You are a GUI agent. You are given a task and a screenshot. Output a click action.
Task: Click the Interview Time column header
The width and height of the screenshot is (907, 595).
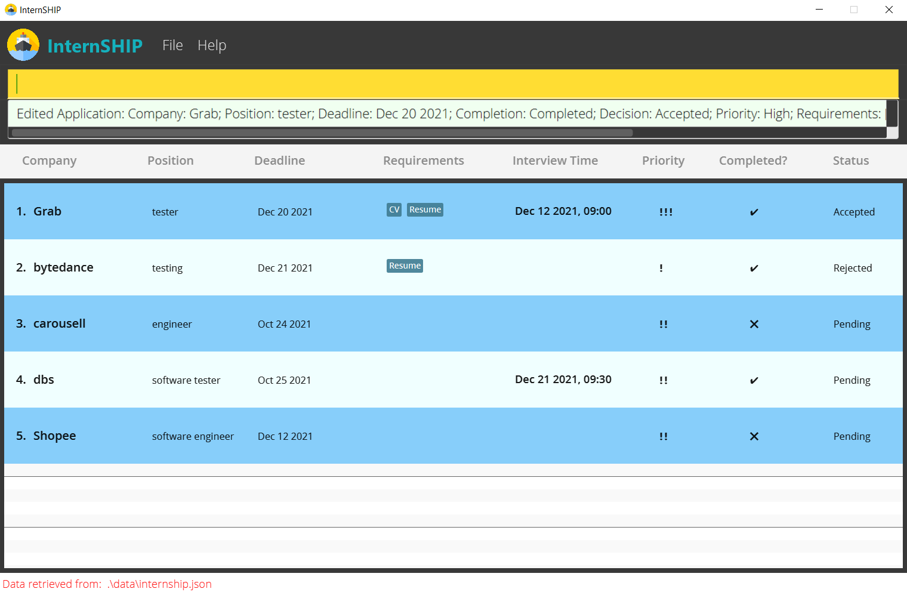[x=555, y=161]
